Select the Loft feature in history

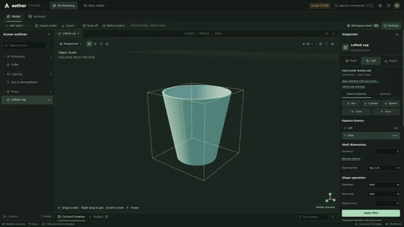[371, 128]
